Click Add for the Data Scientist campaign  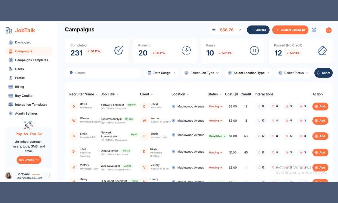[x=320, y=152]
